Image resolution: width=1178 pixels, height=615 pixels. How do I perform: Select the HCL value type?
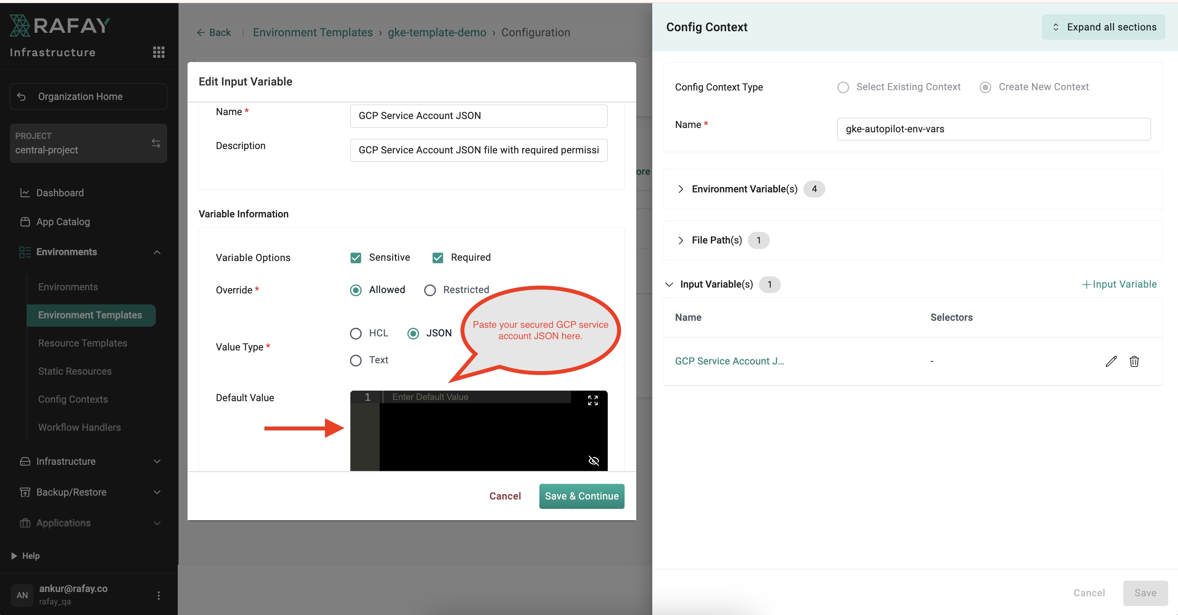(356, 334)
